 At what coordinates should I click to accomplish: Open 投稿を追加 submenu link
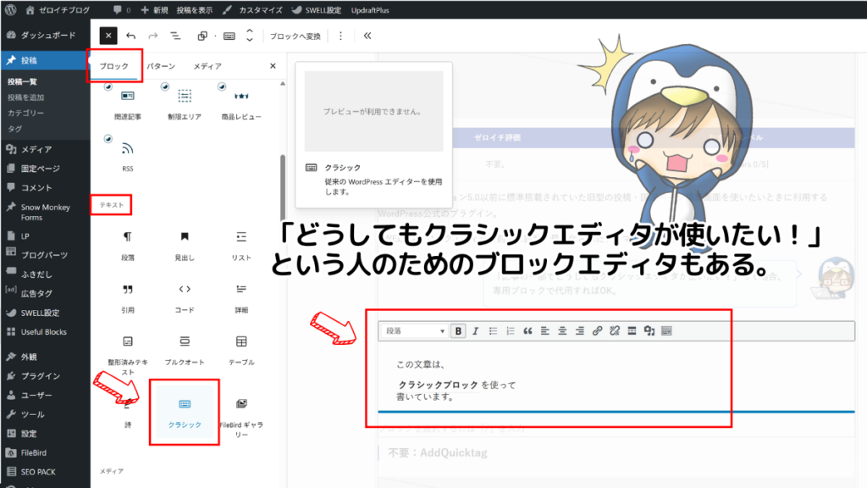point(26,97)
